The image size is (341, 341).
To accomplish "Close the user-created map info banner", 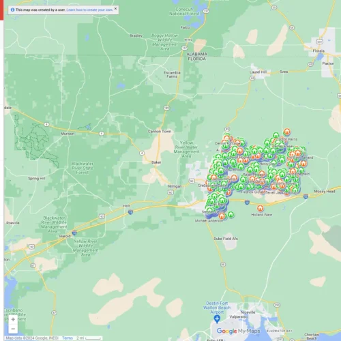I will [115, 9].
